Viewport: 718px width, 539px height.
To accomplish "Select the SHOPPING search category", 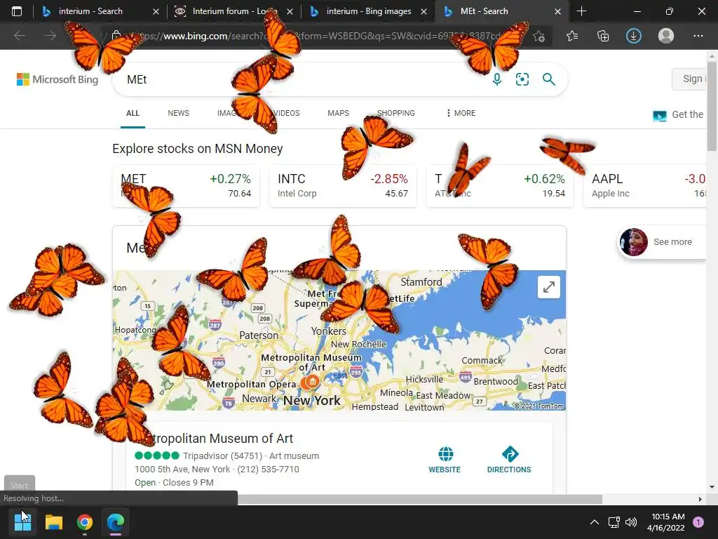I will pyautogui.click(x=395, y=113).
